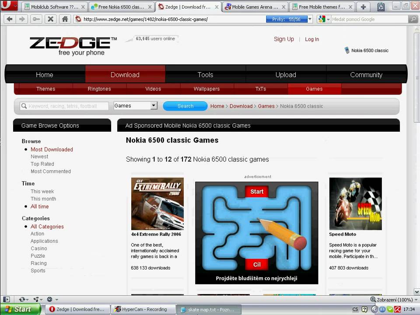Go back using the browser back arrow

(10, 19)
